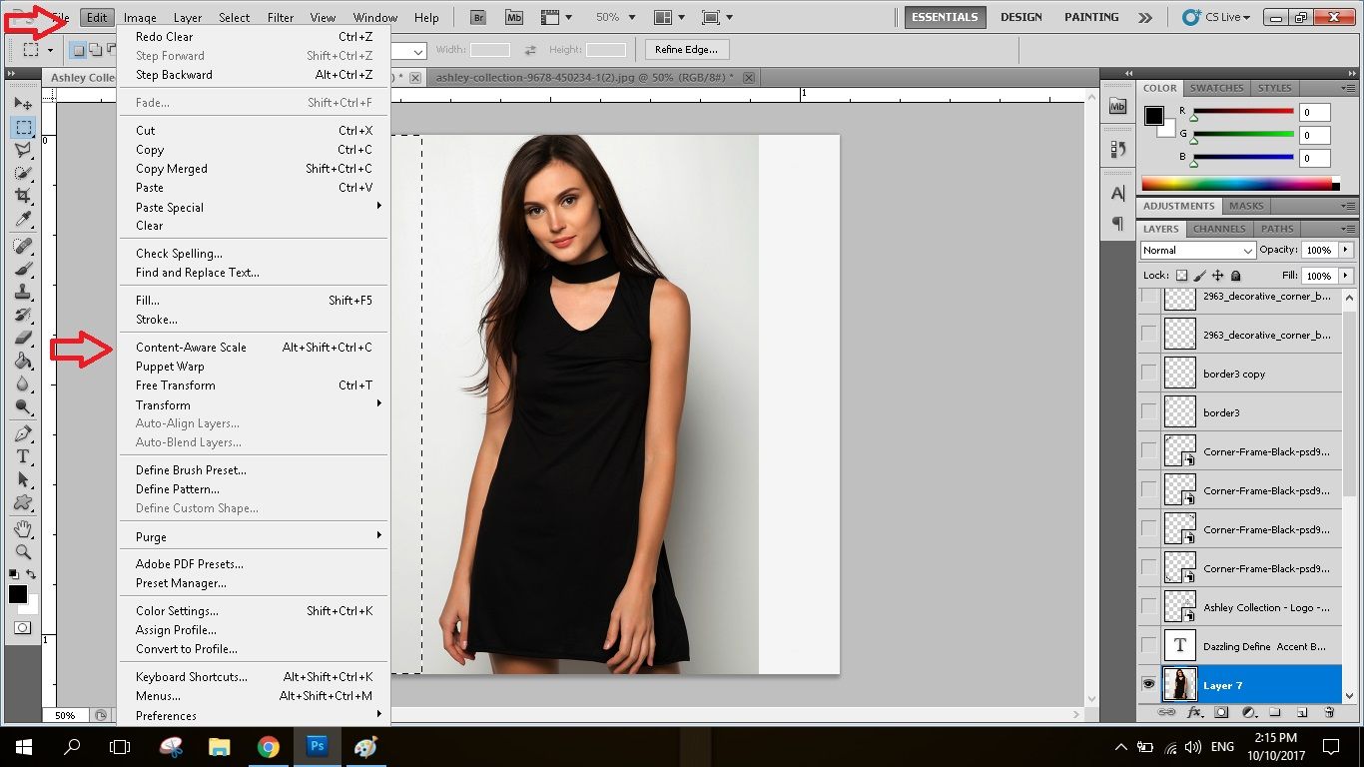Show the Dazzling Define text layer

coord(1149,646)
